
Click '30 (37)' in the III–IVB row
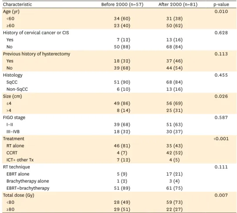click(x=174, y=132)
